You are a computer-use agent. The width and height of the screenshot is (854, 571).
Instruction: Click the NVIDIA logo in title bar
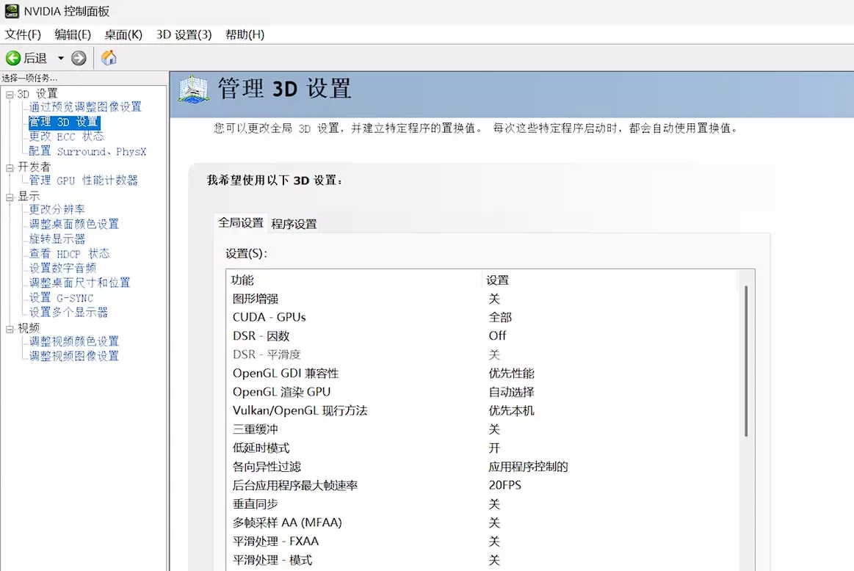point(12,11)
